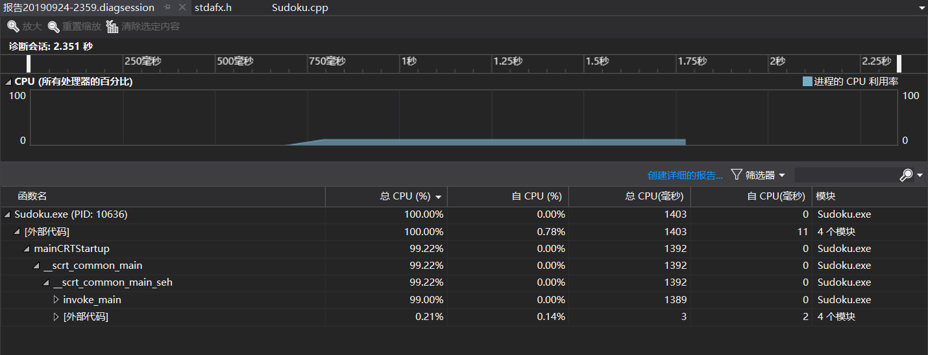The height and width of the screenshot is (355, 928).
Task: Sort by 自 CPU(毫秒) column header
Action: 751,196
